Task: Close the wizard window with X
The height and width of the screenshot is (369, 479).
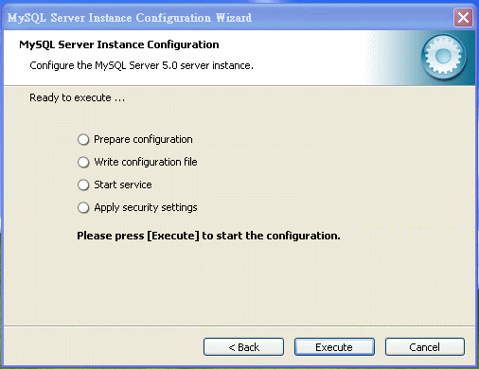Action: (463, 18)
